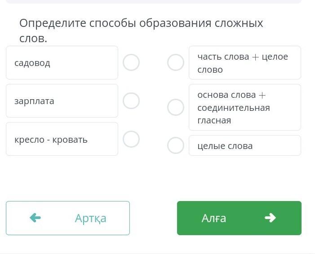Screen dimensions: 315x254
Task: Select the radio circle next to кресло - кровать
Action: coord(131,139)
